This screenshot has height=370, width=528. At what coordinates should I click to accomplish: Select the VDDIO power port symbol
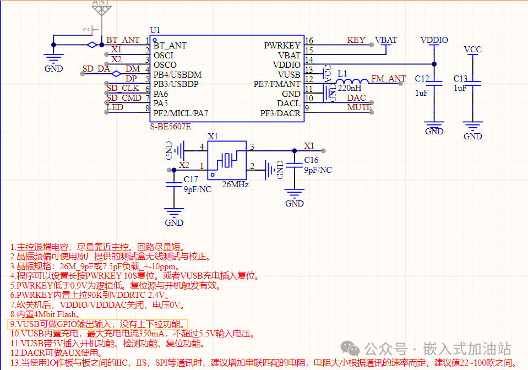(434, 41)
